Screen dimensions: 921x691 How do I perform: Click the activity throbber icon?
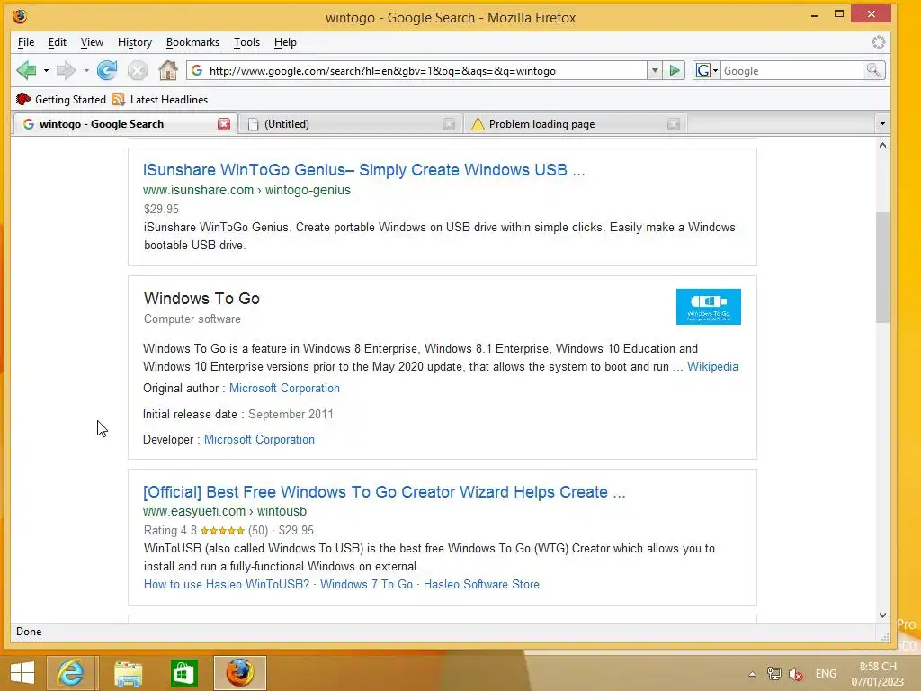pos(878,42)
